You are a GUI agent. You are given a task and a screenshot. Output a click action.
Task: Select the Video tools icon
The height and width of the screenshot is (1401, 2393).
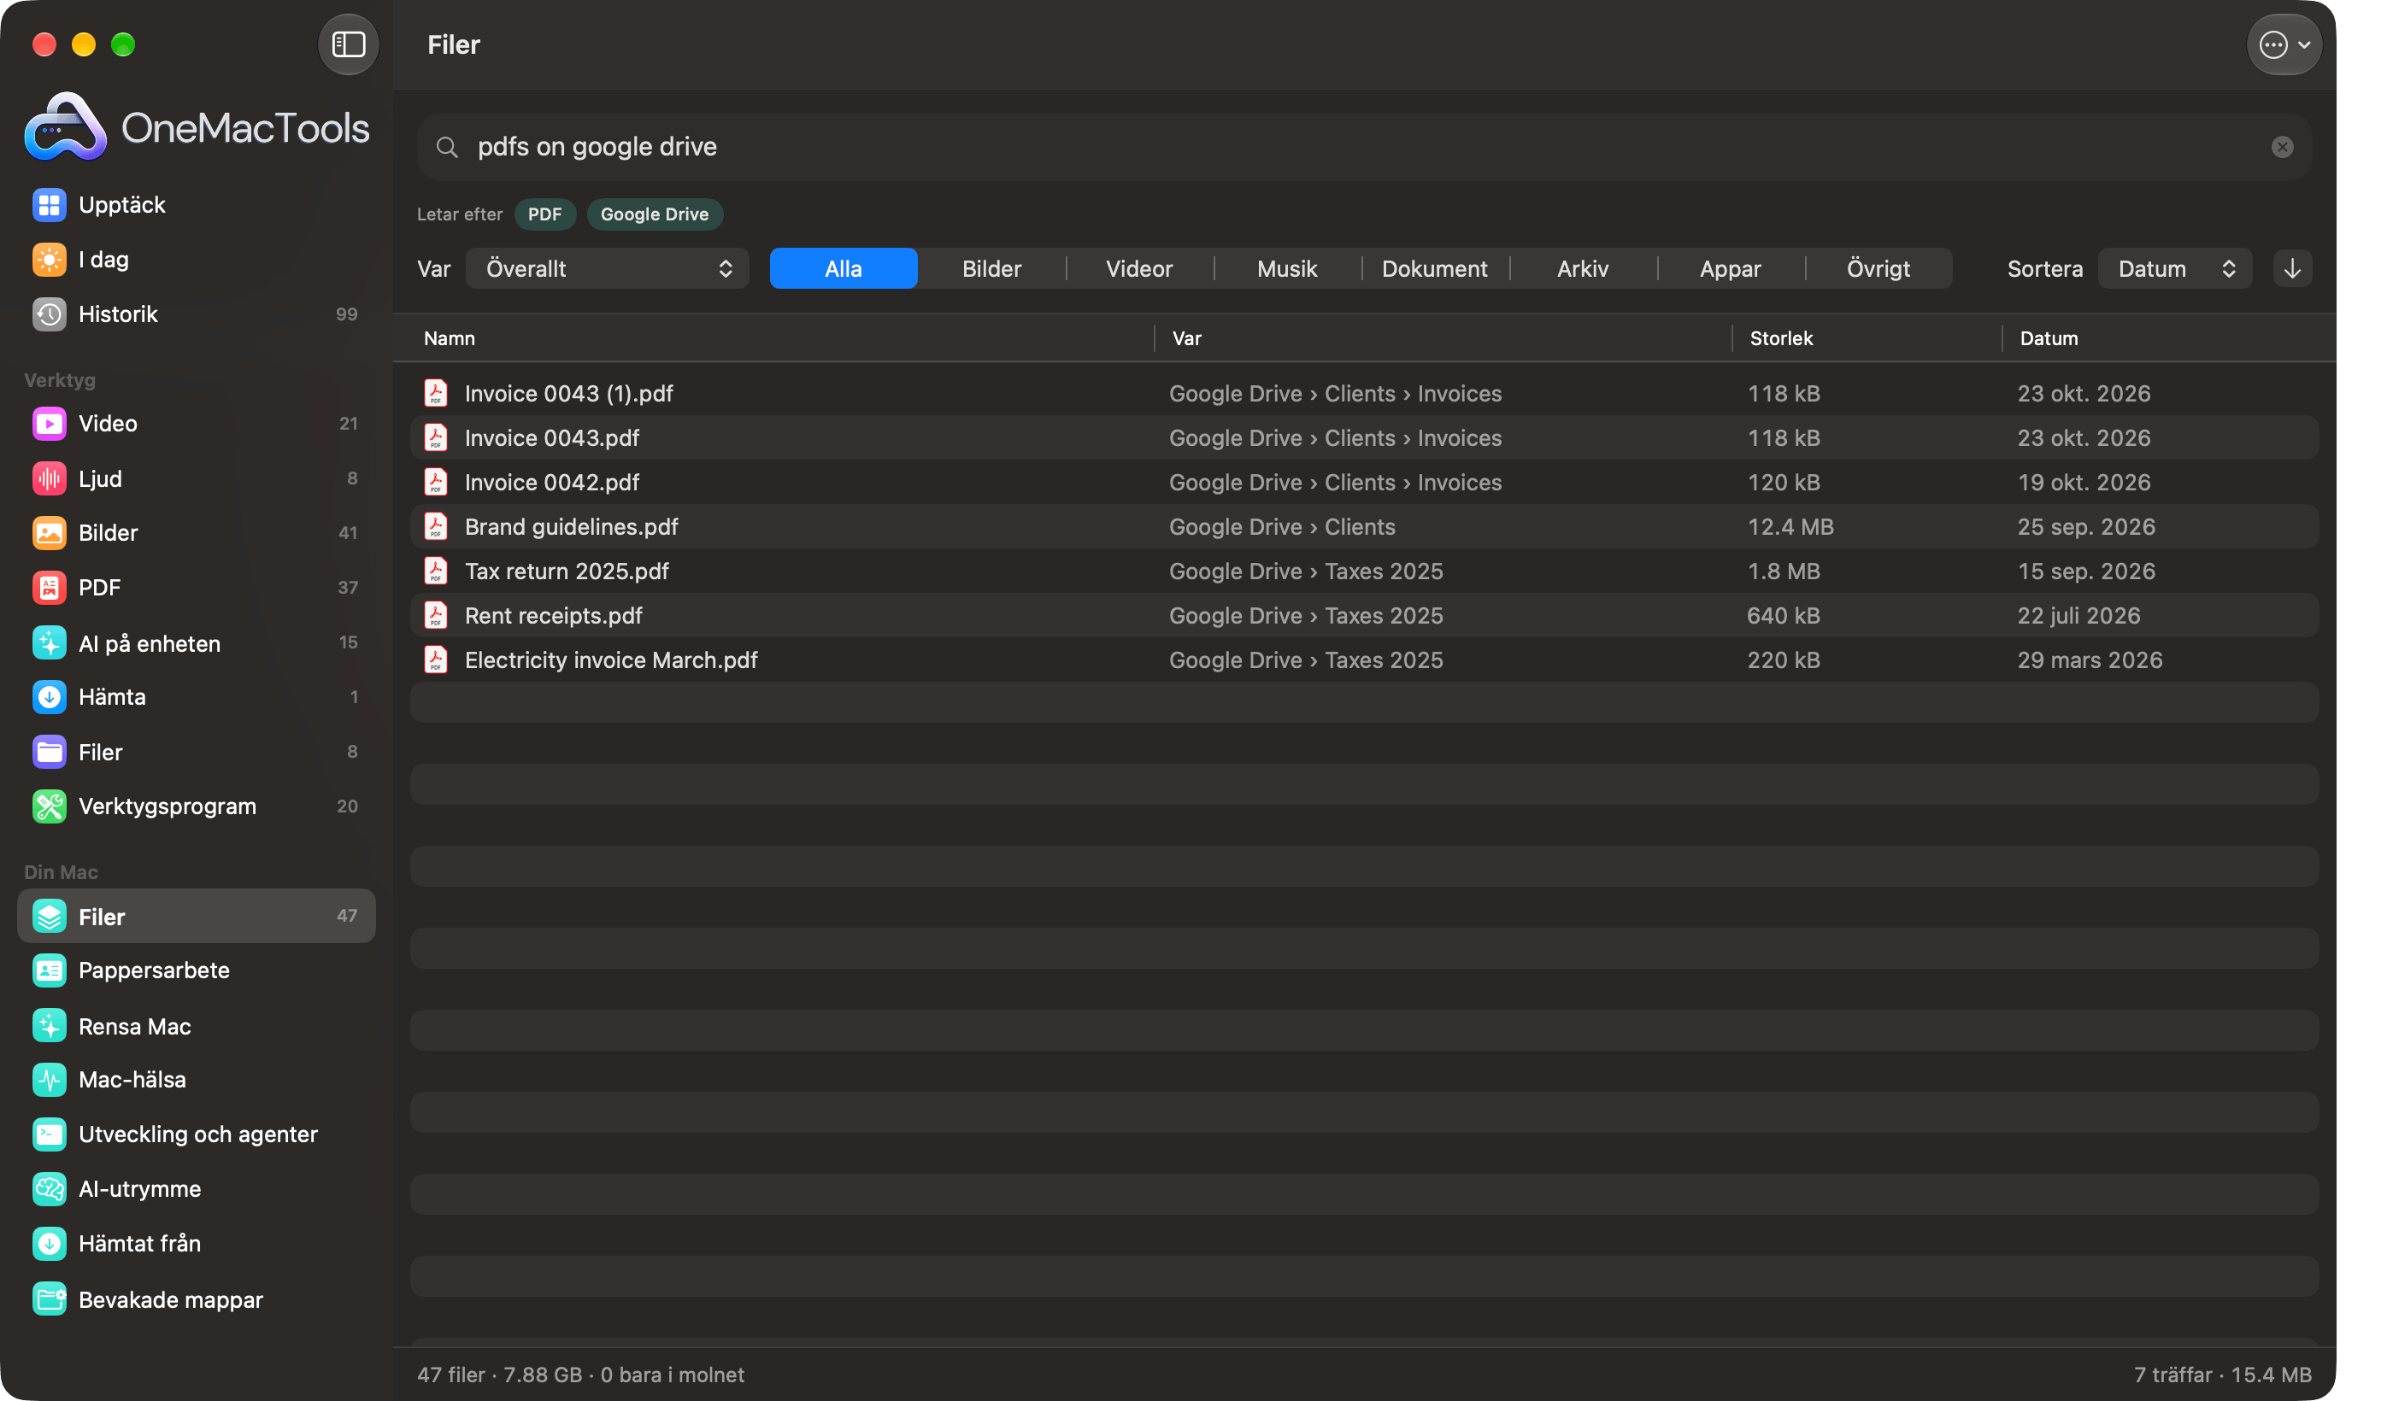(50, 424)
